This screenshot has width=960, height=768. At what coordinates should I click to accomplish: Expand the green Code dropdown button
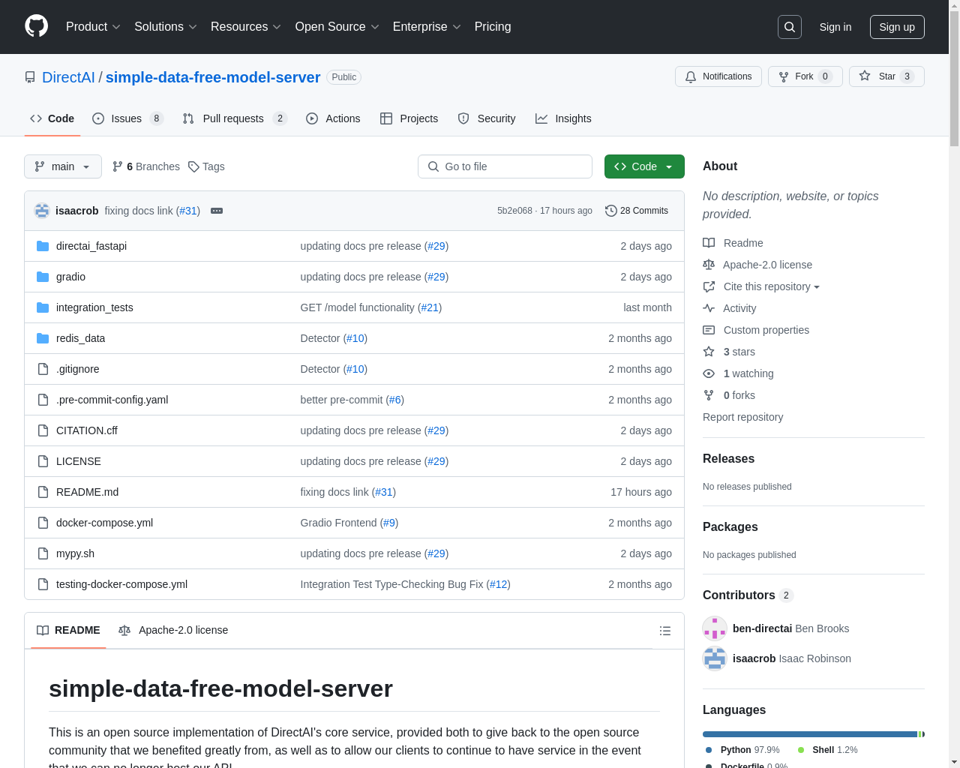click(x=644, y=166)
